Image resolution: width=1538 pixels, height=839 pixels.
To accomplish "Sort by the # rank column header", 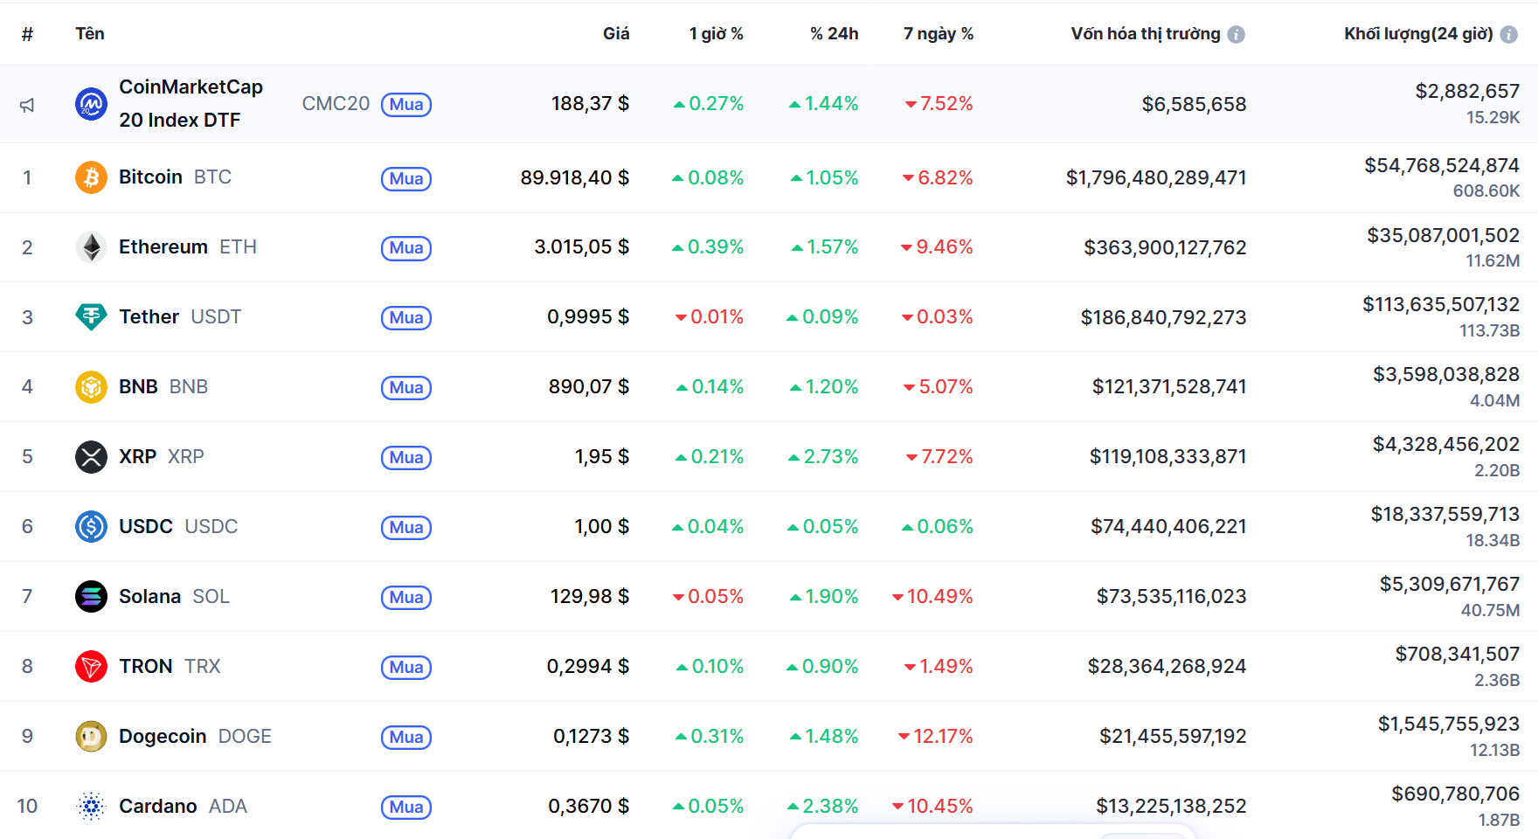I will click(x=27, y=34).
